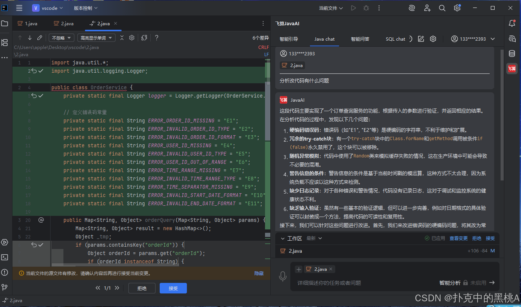Switch to the 智能问答 tab
Screen dimensions: 521x307
tap(360, 39)
